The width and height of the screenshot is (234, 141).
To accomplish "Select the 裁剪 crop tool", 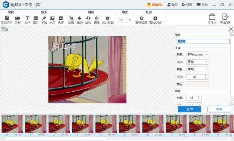I will [71, 18].
